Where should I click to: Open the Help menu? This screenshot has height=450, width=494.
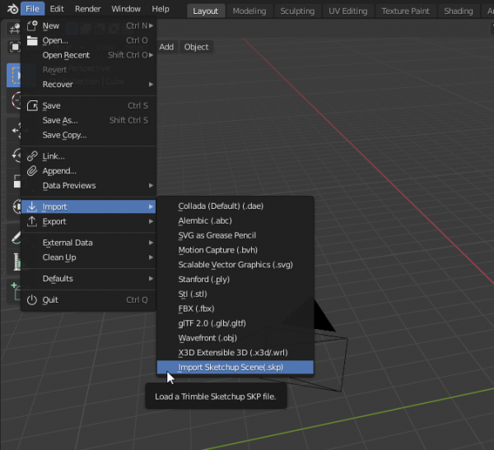point(161,9)
